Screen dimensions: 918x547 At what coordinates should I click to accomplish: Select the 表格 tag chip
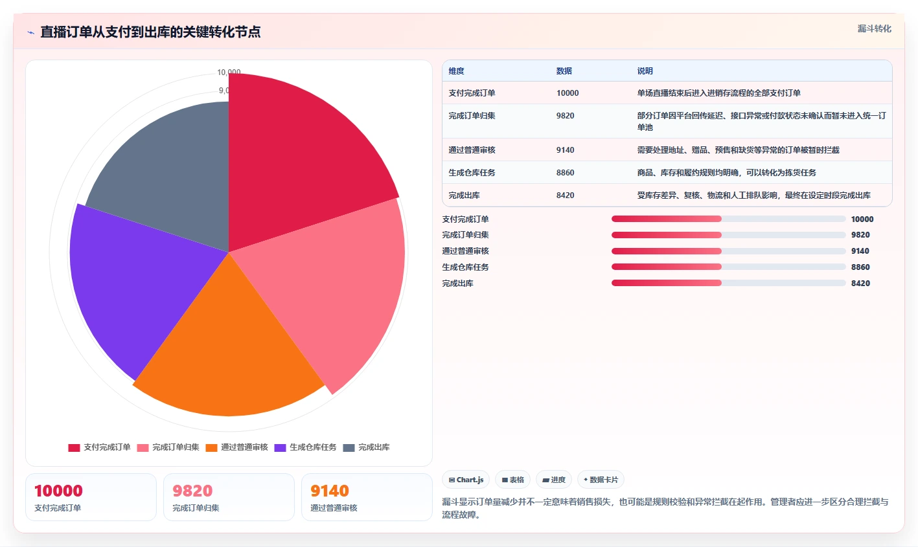(x=512, y=480)
